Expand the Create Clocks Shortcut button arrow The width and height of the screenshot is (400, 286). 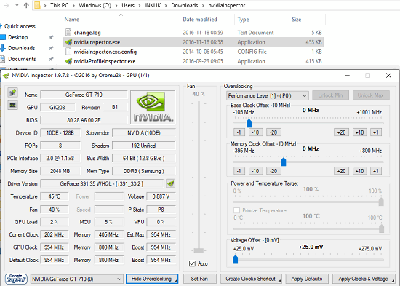click(279, 281)
